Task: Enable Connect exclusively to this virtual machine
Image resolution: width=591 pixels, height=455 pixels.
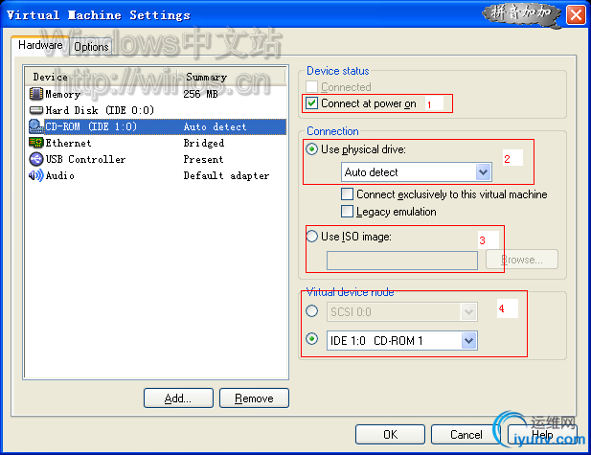Action: pyautogui.click(x=347, y=194)
